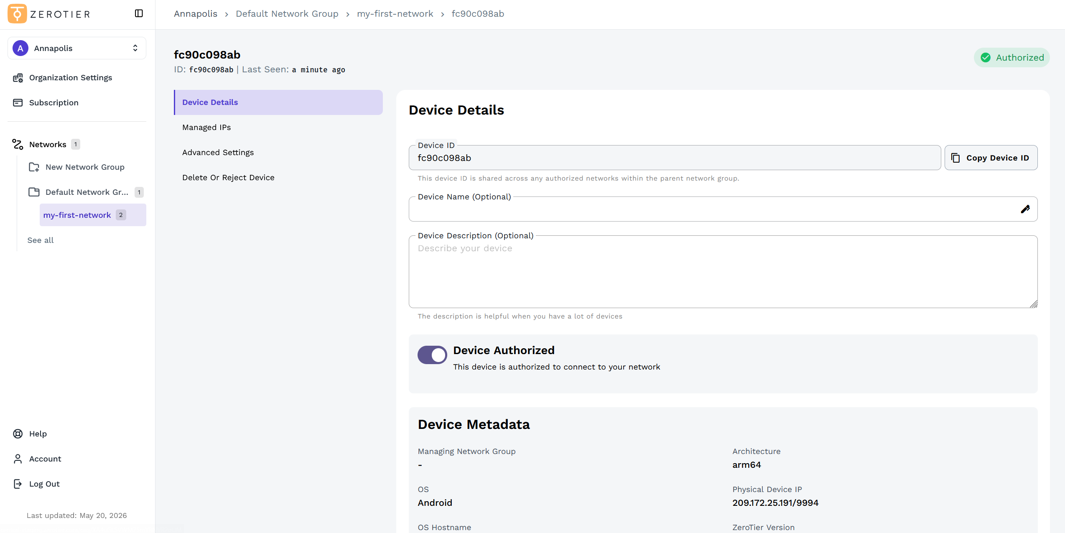The height and width of the screenshot is (533, 1065).
Task: Click Last updated May 20, 2026 text
Action: coord(77,516)
